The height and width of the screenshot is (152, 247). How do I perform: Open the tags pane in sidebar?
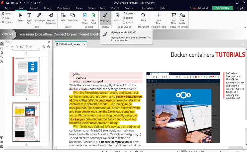(2, 57)
